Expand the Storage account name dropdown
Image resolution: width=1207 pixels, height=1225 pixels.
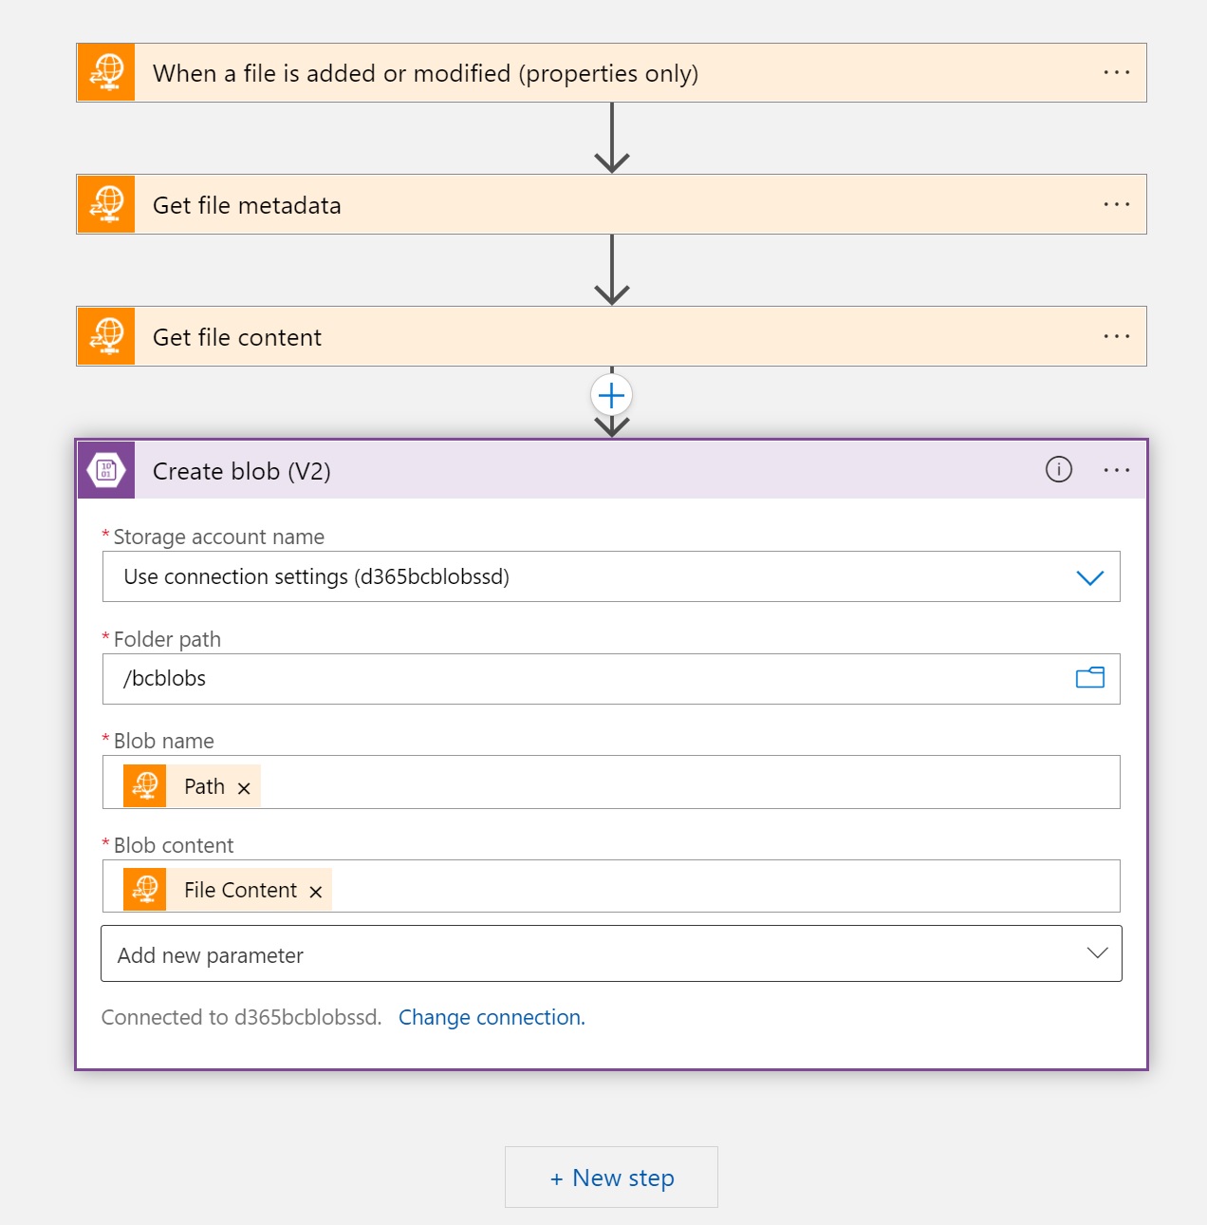pos(1089,577)
